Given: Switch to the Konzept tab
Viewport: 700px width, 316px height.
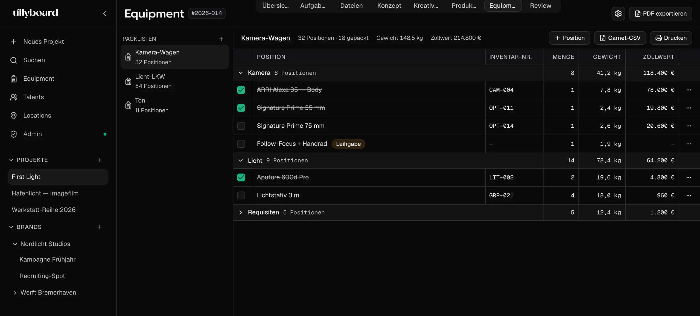Looking at the screenshot, I should pyautogui.click(x=389, y=6).
